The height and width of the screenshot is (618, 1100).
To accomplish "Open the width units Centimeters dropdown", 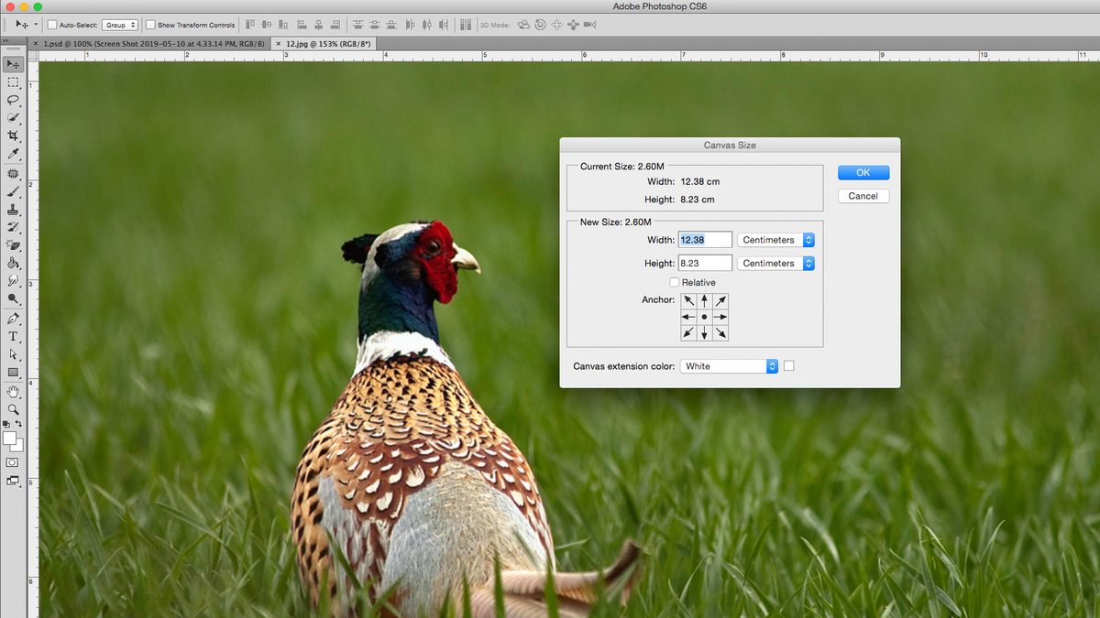I will [x=775, y=239].
